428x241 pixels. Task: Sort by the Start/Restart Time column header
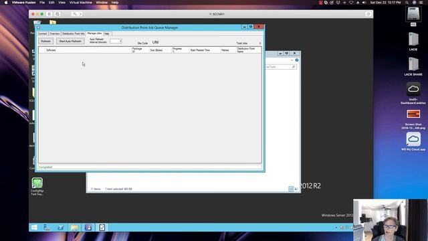204,50
